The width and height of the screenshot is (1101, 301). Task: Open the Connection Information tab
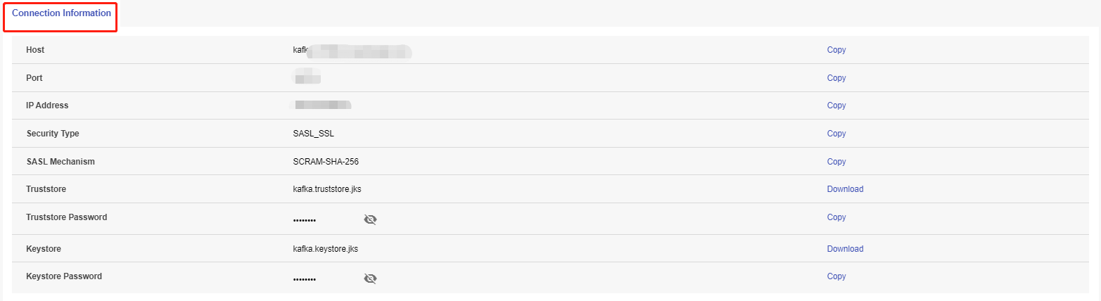tap(61, 13)
